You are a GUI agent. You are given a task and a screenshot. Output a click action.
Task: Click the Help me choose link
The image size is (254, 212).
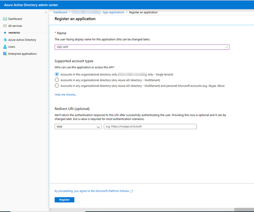click(x=66, y=95)
